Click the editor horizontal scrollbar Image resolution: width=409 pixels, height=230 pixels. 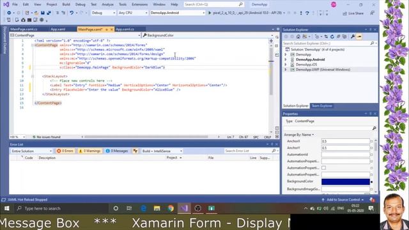146,137
